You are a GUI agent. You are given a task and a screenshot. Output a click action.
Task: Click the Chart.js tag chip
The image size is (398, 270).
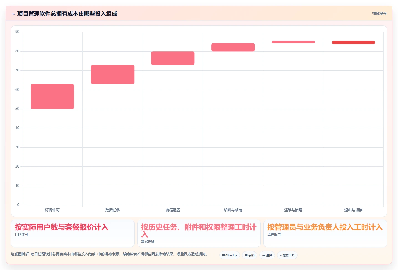click(230, 255)
